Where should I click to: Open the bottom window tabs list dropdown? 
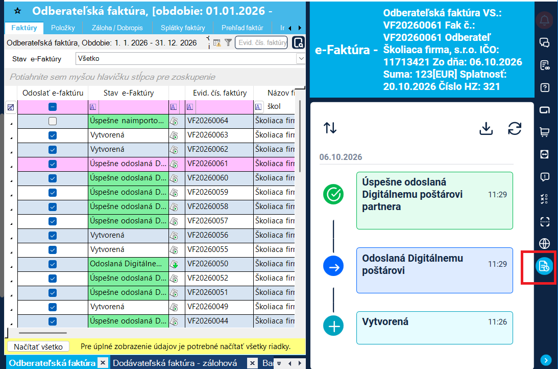(x=279, y=364)
